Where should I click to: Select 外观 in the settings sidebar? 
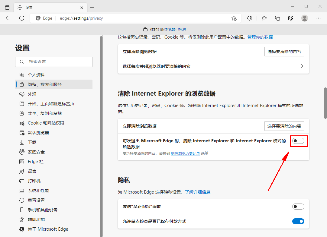pos(32,94)
